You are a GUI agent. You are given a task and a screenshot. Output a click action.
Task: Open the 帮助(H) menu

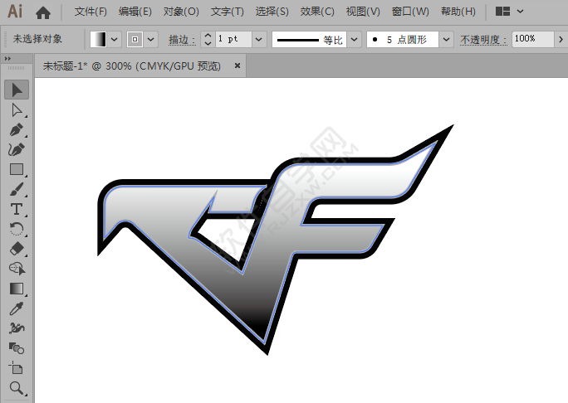pos(458,12)
